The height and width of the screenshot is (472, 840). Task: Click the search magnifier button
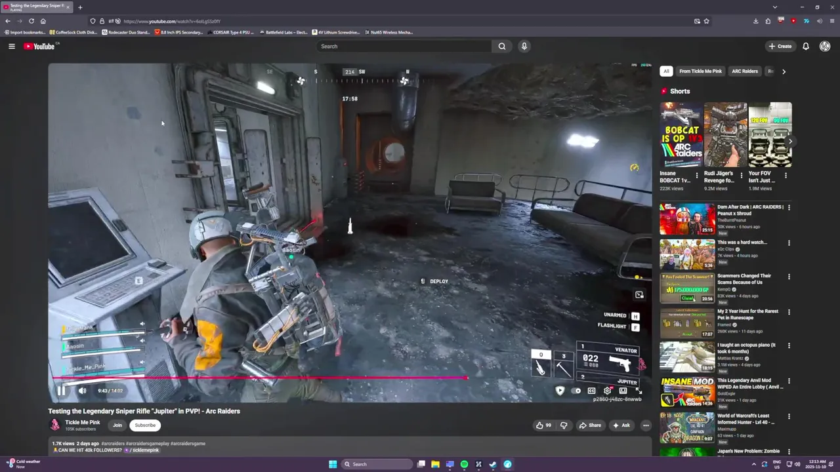click(x=502, y=46)
